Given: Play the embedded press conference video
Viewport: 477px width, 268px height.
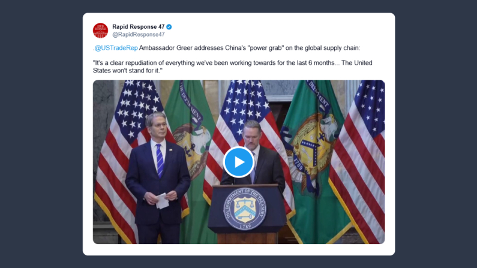Looking at the screenshot, I should (x=239, y=162).
